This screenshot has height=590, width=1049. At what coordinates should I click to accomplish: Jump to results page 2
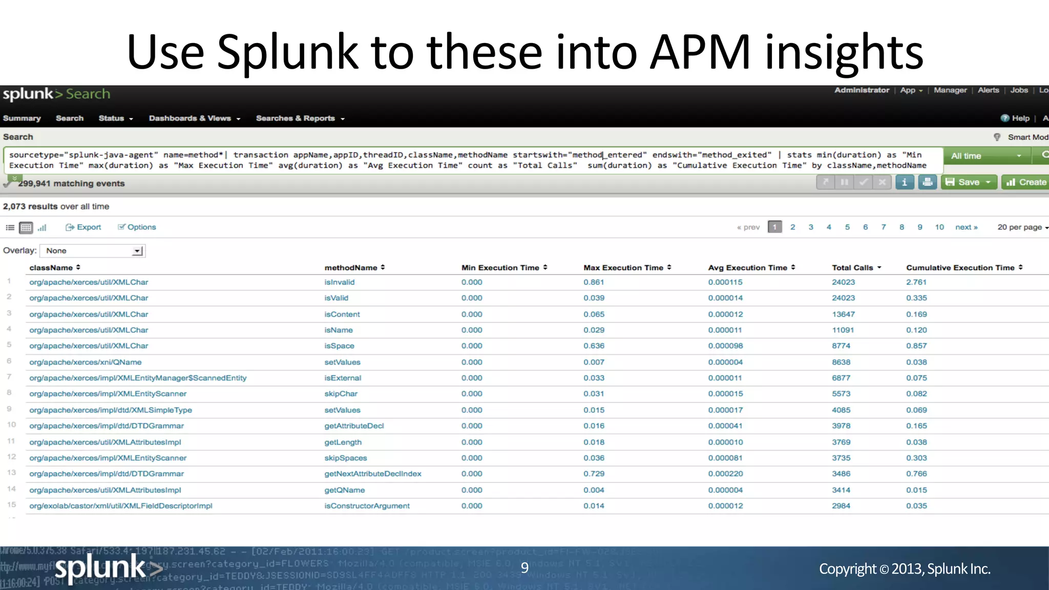792,227
